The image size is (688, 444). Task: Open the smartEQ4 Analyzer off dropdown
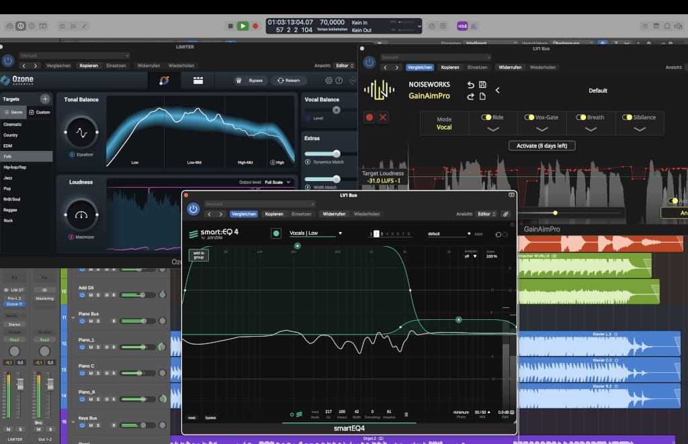[470, 256]
